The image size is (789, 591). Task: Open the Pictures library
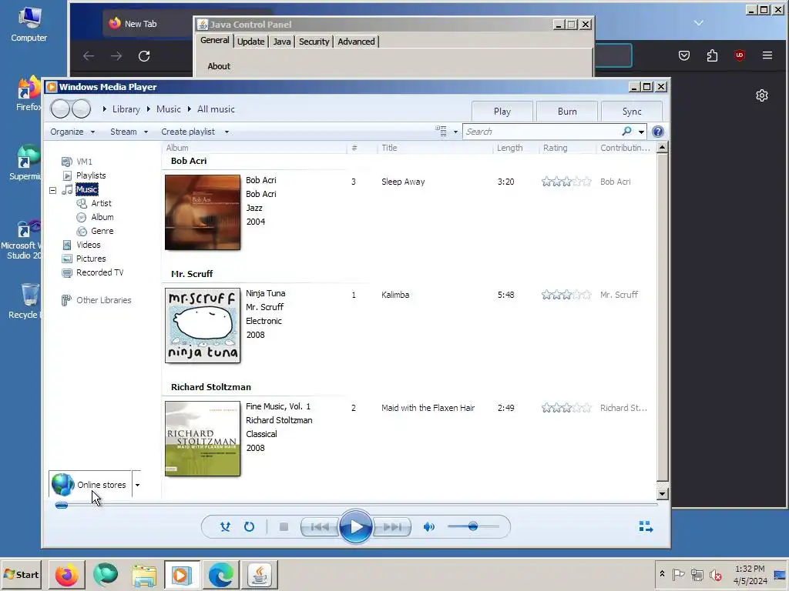coord(91,259)
